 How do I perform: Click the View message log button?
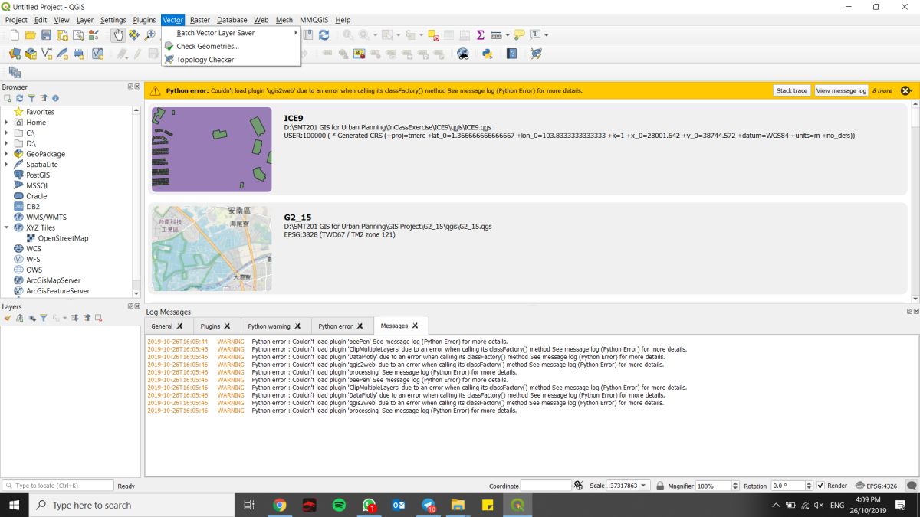click(x=841, y=90)
